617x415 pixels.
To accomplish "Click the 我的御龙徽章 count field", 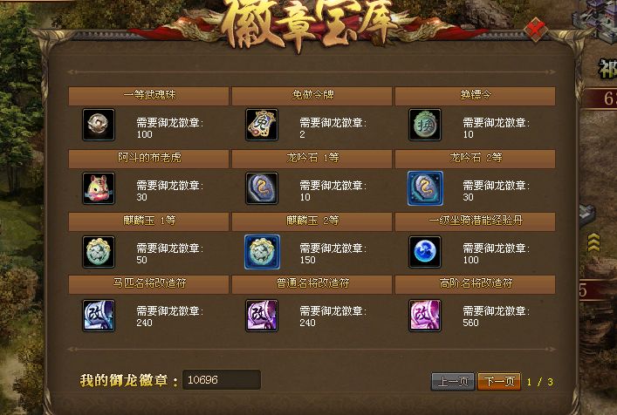I will point(222,379).
